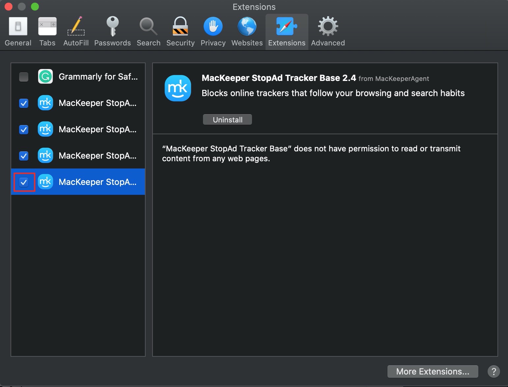The image size is (508, 387).
Task: Open the Search preferences pane
Action: pyautogui.click(x=149, y=32)
